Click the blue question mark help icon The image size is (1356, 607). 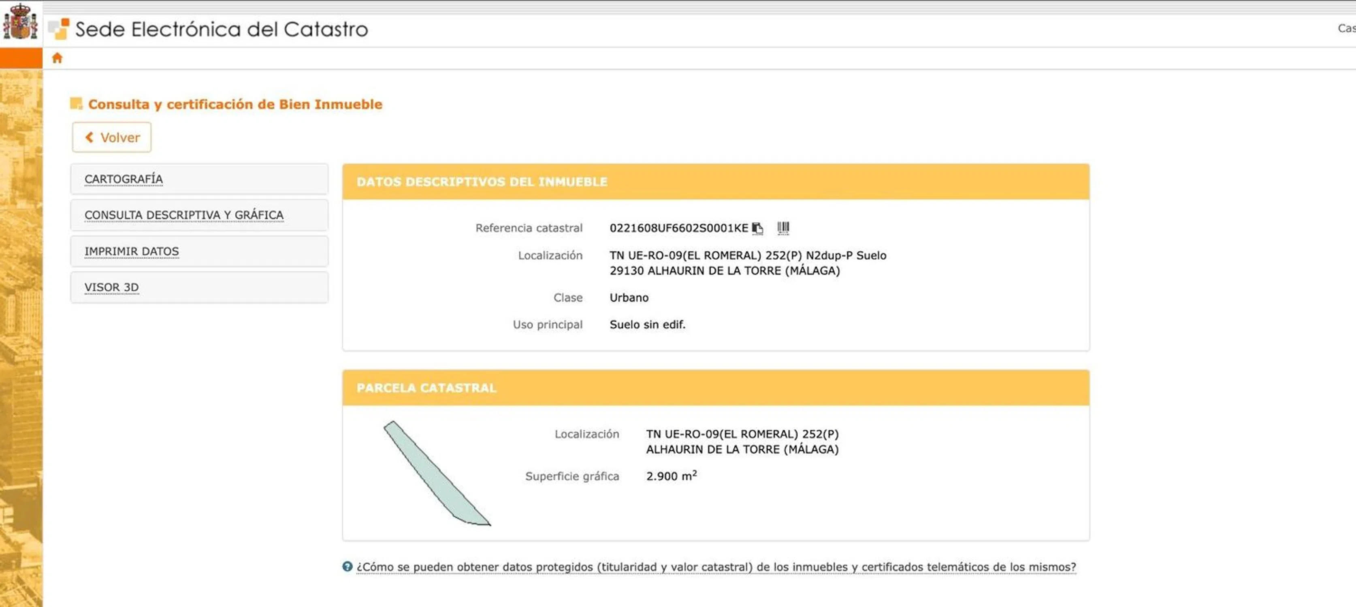click(347, 567)
